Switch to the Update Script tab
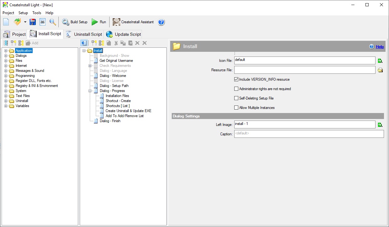Screen dimensions: 389x227 123,34
